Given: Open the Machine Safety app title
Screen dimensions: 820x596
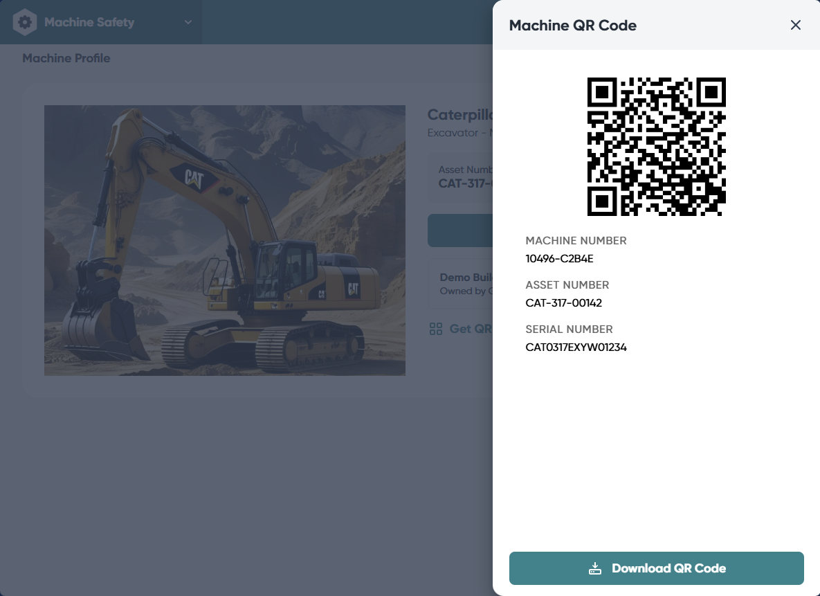Looking at the screenshot, I should [x=89, y=22].
